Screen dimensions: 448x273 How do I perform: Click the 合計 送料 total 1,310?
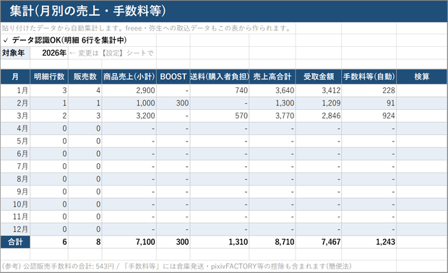point(238,242)
